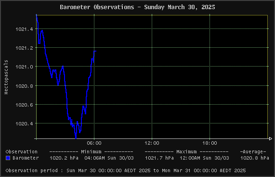This screenshot has height=177, width=275.
Task: Click the 12:00 time axis label
Action: [x=152, y=143]
